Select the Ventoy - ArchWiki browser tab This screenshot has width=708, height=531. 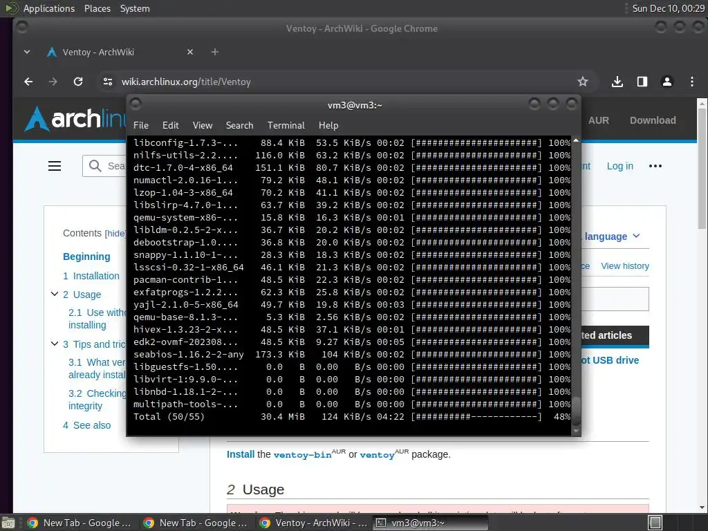[120, 52]
